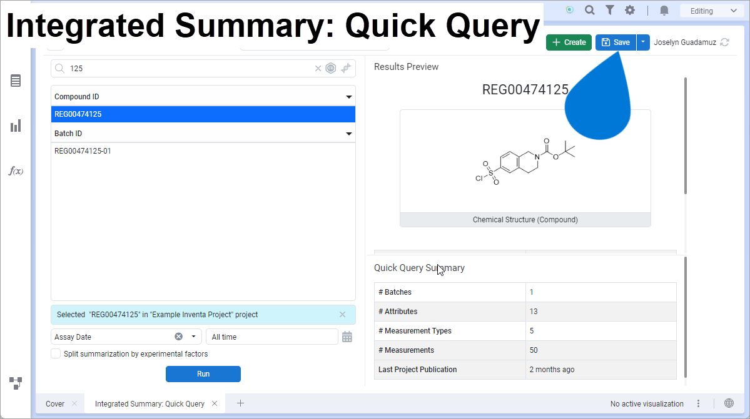The image size is (750, 419).
Task: Click the green Create button
Action: tap(568, 42)
